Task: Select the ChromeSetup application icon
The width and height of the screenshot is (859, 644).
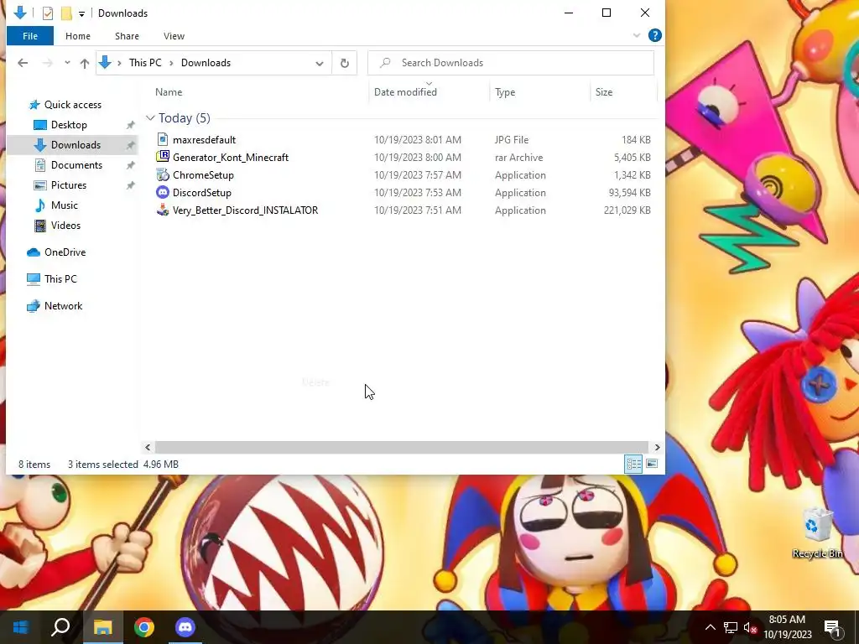Action: pyautogui.click(x=163, y=174)
